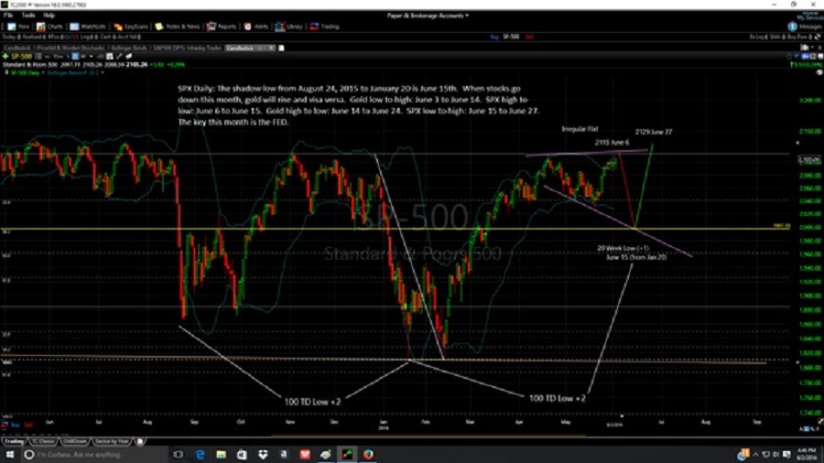Click the detach-window icon at right
The image size is (824, 463).
click(820, 56)
